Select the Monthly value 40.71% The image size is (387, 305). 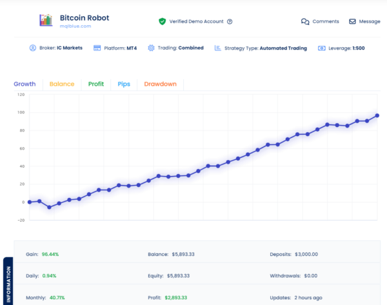tap(57, 298)
